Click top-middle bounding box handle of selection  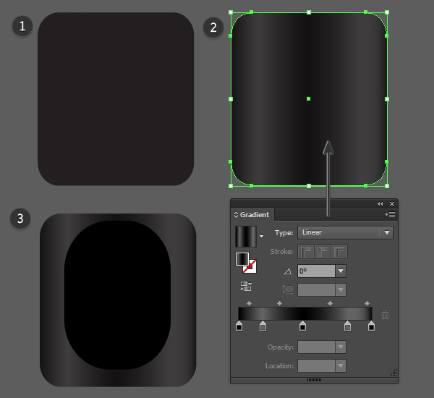(309, 12)
